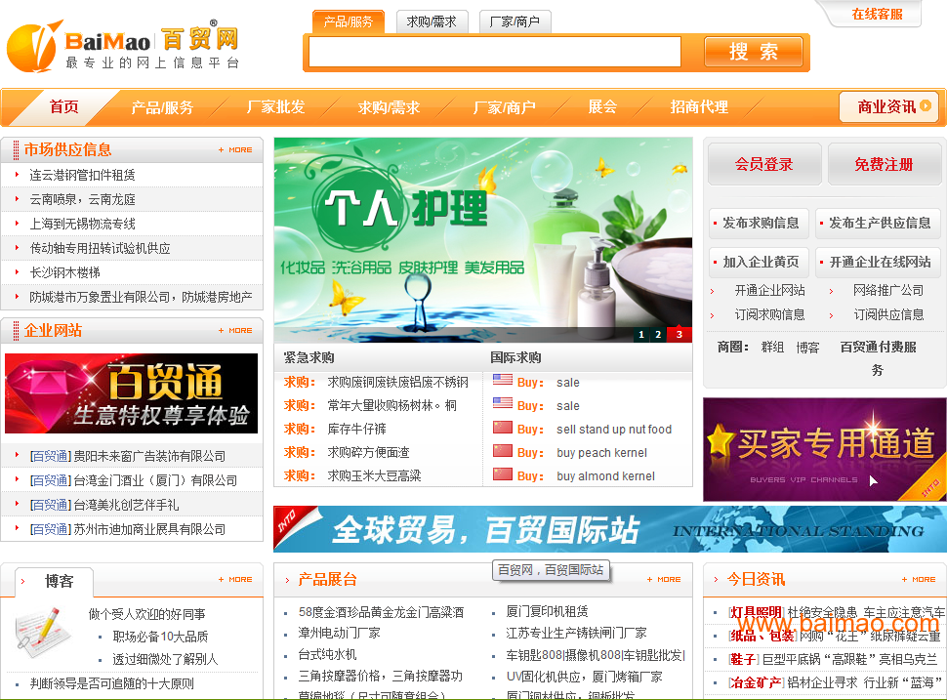Screen dimensions: 947x700
Task: Click the China flag beside buy peach kernel
Action: click(x=503, y=452)
